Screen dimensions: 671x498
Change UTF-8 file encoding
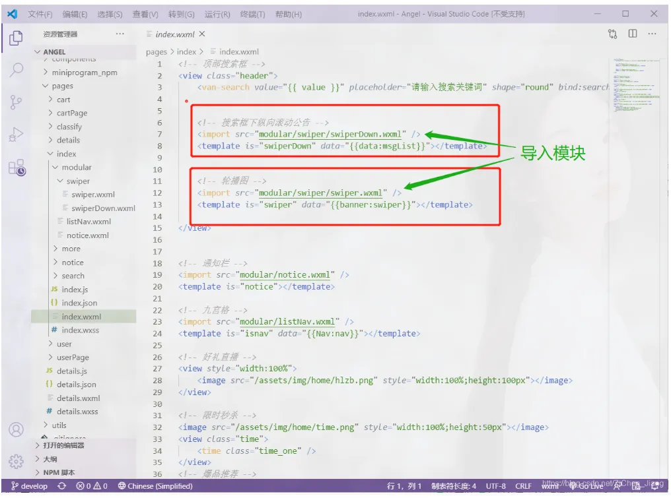tap(495, 486)
